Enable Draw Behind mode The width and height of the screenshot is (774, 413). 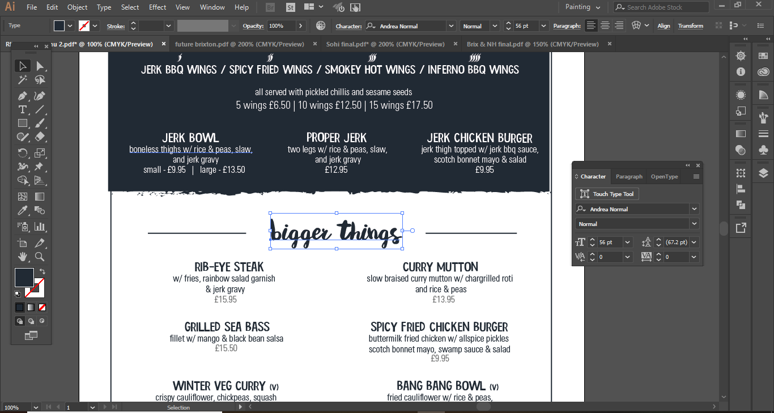tap(31, 321)
